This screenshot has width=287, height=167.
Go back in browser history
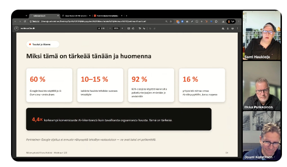[15, 22]
